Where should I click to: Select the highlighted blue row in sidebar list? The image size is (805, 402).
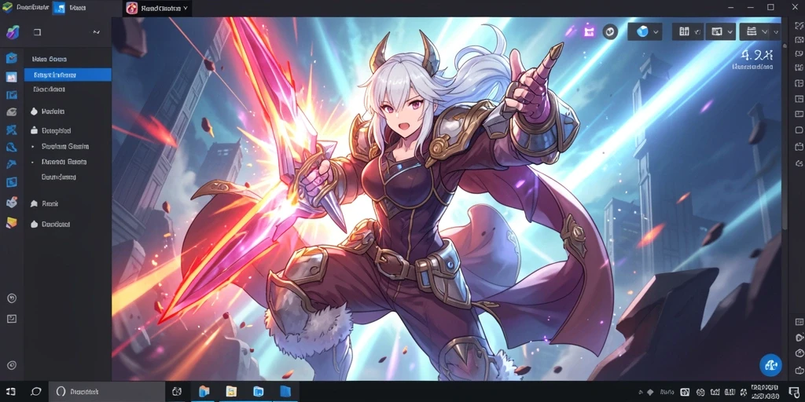pos(68,75)
